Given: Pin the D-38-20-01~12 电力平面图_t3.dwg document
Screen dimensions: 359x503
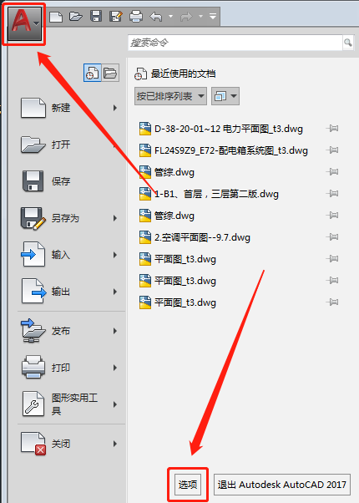Looking at the screenshot, I should pyautogui.click(x=332, y=129).
